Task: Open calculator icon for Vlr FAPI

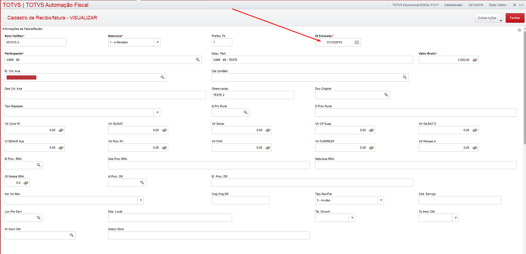Action: click(x=268, y=148)
